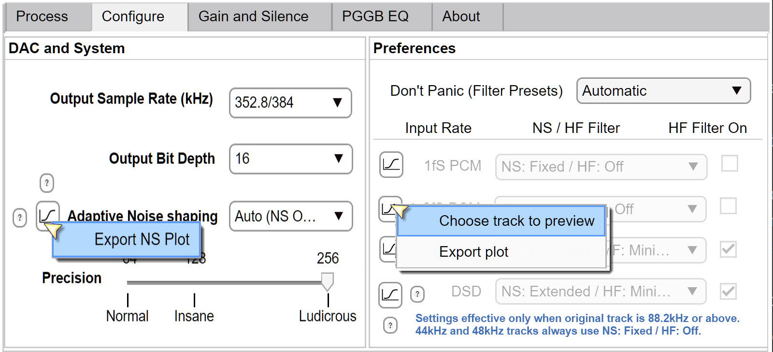Switch to the Gain and Silence tab
The width and height of the screenshot is (773, 352).
coord(254,16)
